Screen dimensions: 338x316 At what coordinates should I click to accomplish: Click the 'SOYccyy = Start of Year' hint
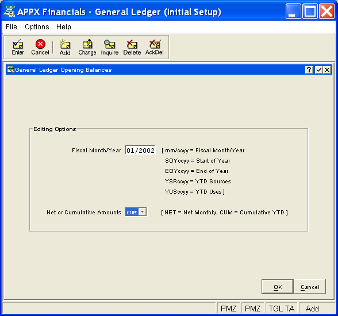pos(198,161)
